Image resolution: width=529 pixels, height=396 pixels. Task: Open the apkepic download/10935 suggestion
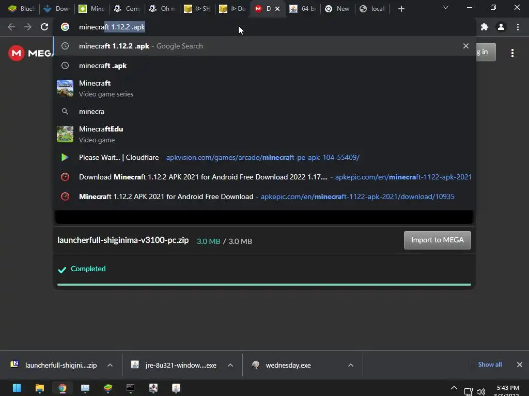pyautogui.click(x=264, y=196)
